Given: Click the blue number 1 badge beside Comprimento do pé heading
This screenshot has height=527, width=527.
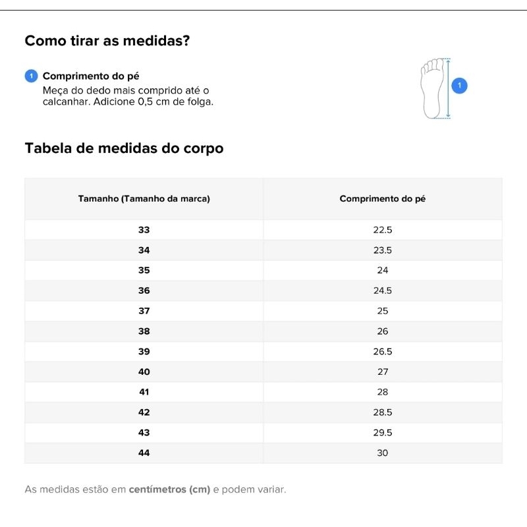Looking at the screenshot, I should 30,76.
